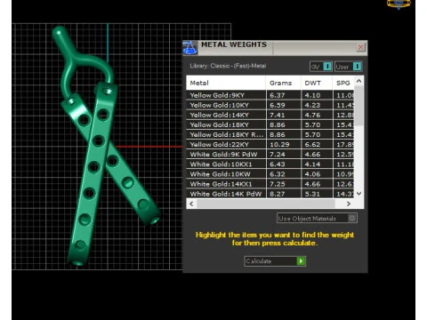Select the White Gold:10KW row
427x320 pixels.
tap(270, 174)
